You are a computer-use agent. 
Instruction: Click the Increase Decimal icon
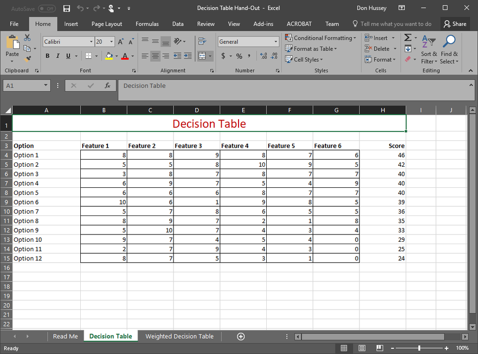click(264, 56)
